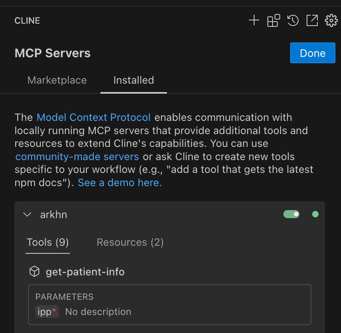341x333 pixels.
Task: Show the Resources (2) tab
Action: (x=130, y=242)
